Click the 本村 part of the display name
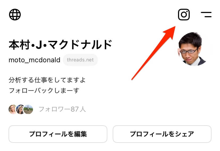The width and height of the screenshot is (220, 151). point(19,45)
